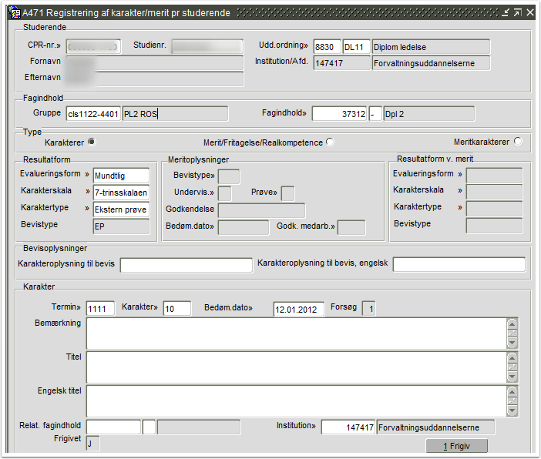Select the Karakterer radio button
Viewport: 541px width, 459px height.
[x=92, y=142]
